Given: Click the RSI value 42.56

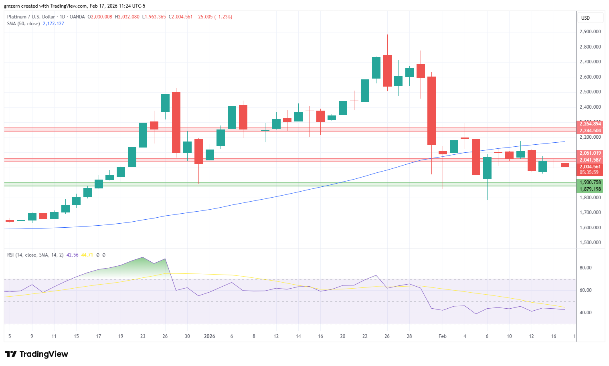Looking at the screenshot, I should point(72,255).
